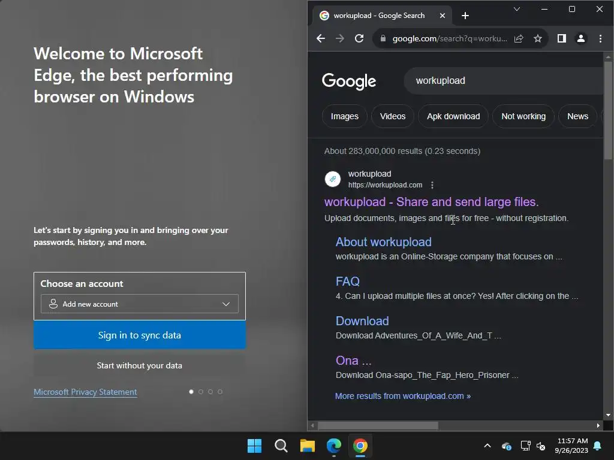Click https://workupload.com URL text
This screenshot has height=460, width=614.
[386, 185]
